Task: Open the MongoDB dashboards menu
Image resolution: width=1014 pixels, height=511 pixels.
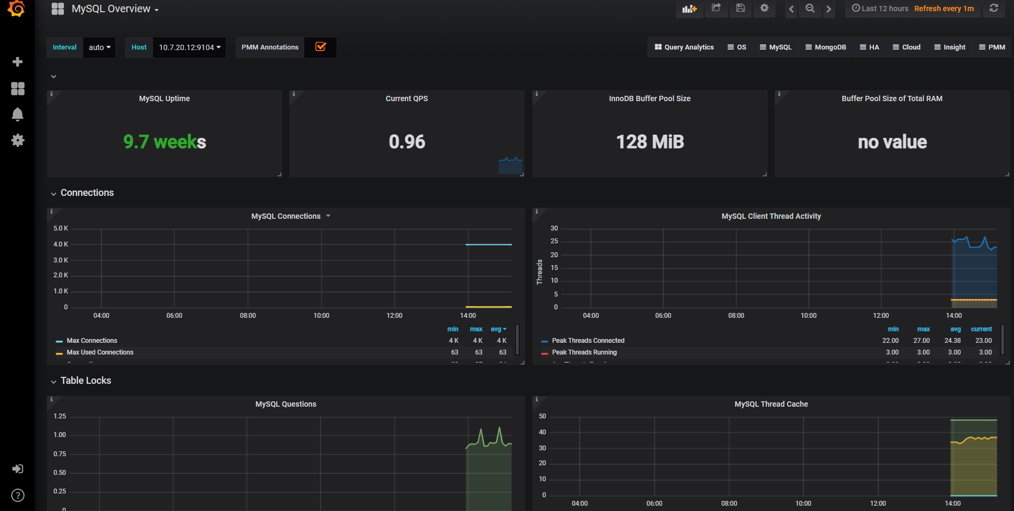Action: pos(826,47)
